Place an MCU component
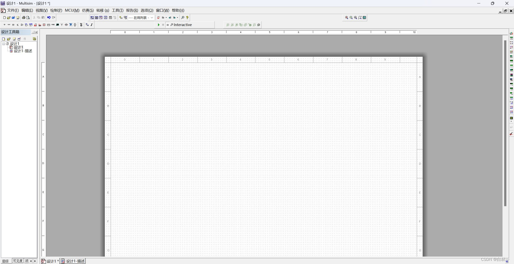 click(81, 25)
